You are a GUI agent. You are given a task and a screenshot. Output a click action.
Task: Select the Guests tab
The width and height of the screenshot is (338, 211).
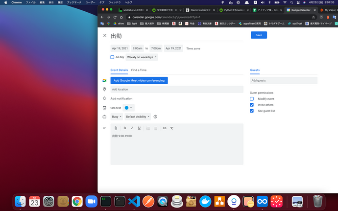point(255,70)
